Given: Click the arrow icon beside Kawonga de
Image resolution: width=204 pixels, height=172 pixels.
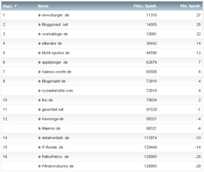Looking at the screenshot, I should click(x=39, y=119).
